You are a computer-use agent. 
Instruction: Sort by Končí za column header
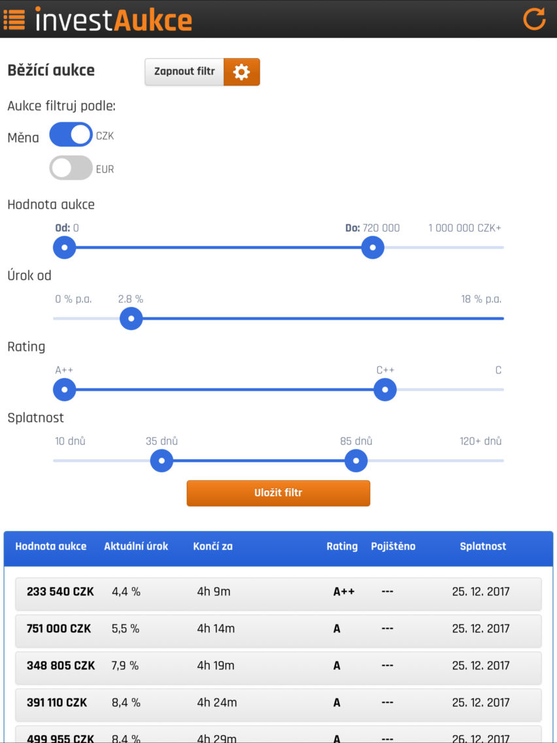pyautogui.click(x=212, y=546)
